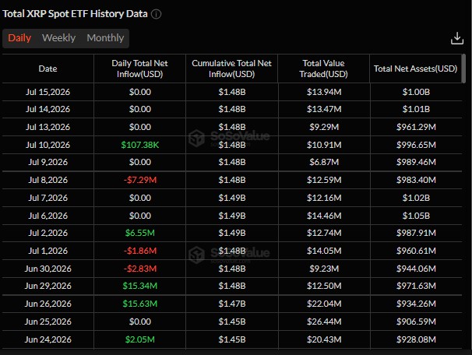Click the Cumulative Total Net Inflow header
472x355 pixels.
[232, 69]
